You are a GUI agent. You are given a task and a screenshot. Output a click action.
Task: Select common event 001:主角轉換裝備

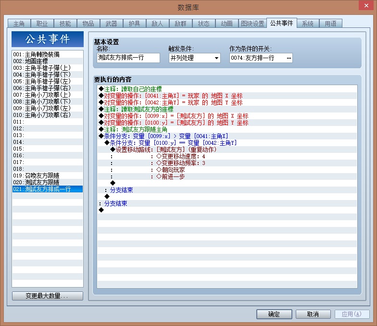48,54
